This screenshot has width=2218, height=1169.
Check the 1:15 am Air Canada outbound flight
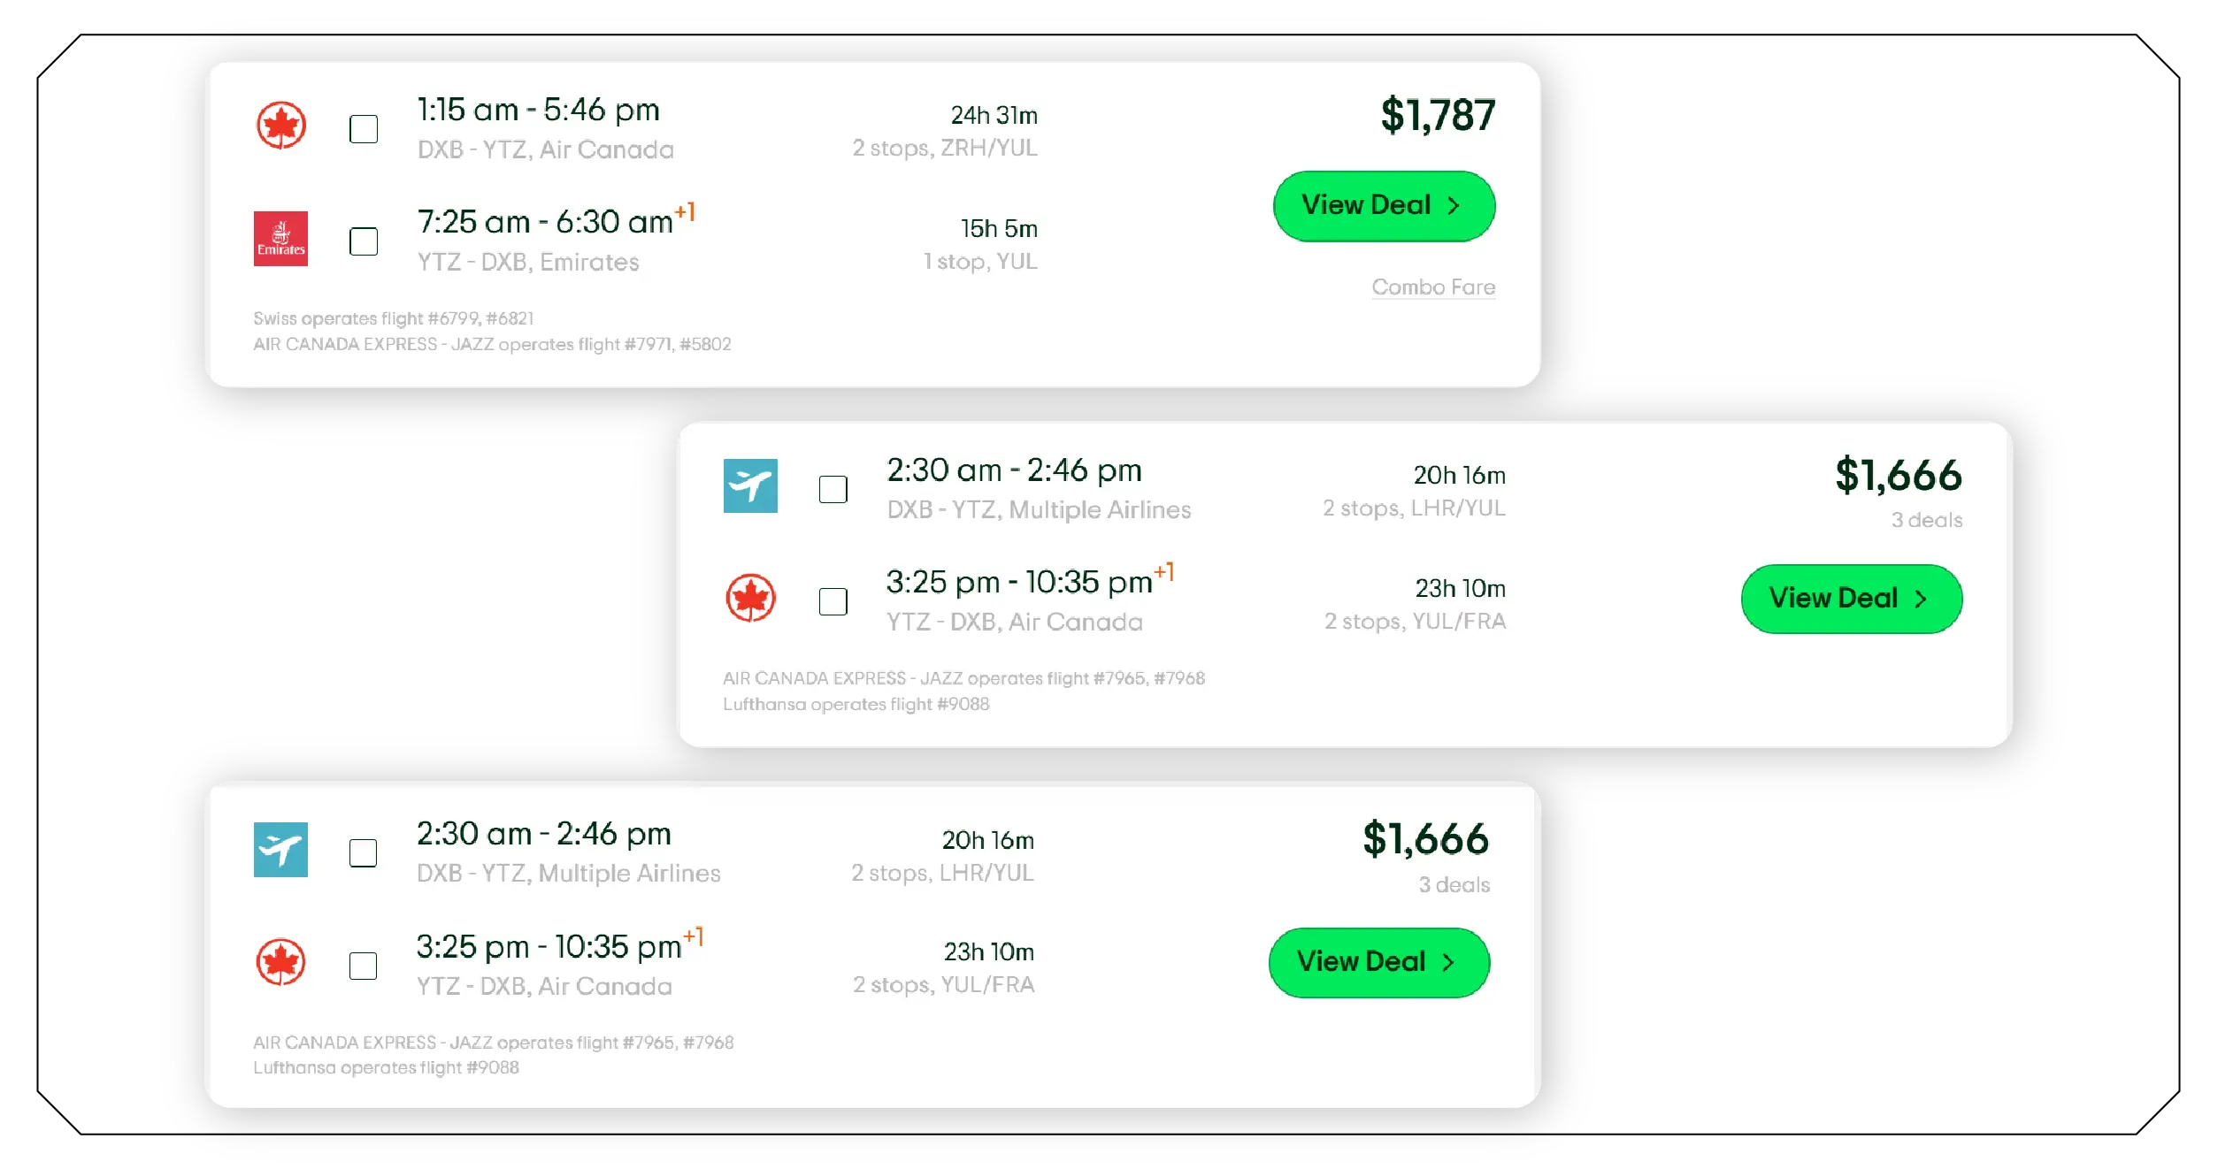(x=363, y=129)
